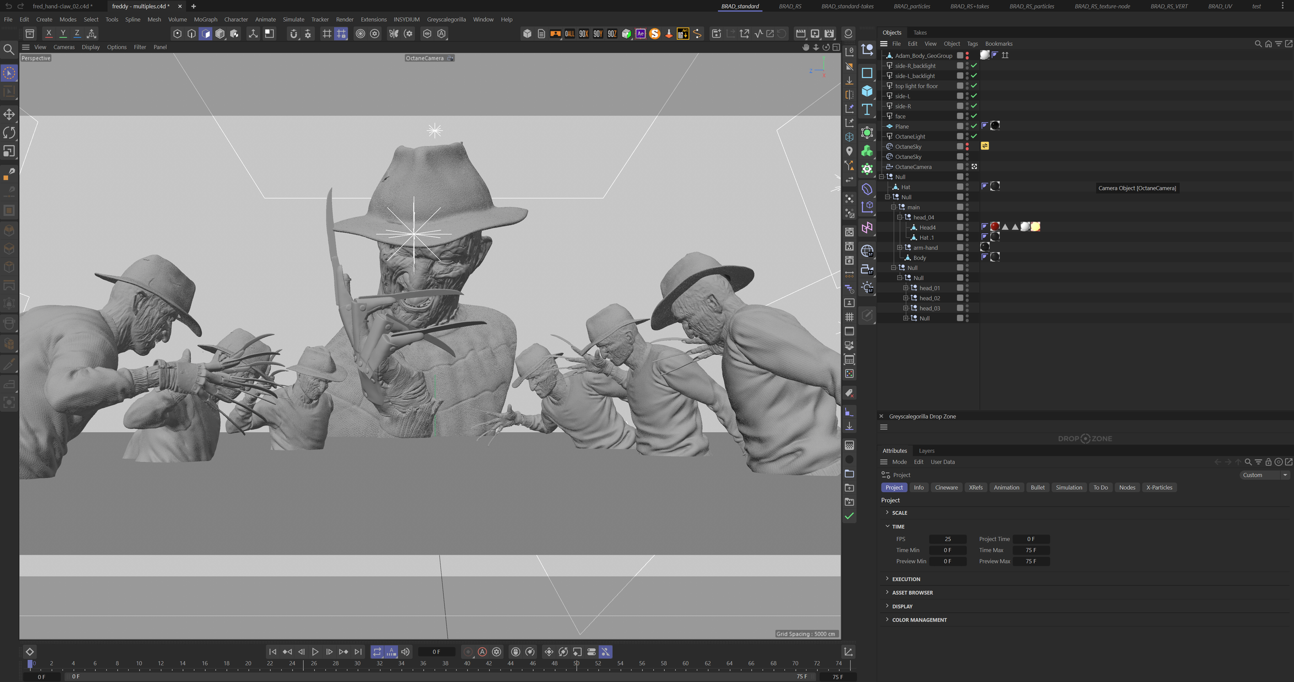Go to the end of animation
This screenshot has height=682, width=1294.
pyautogui.click(x=358, y=652)
